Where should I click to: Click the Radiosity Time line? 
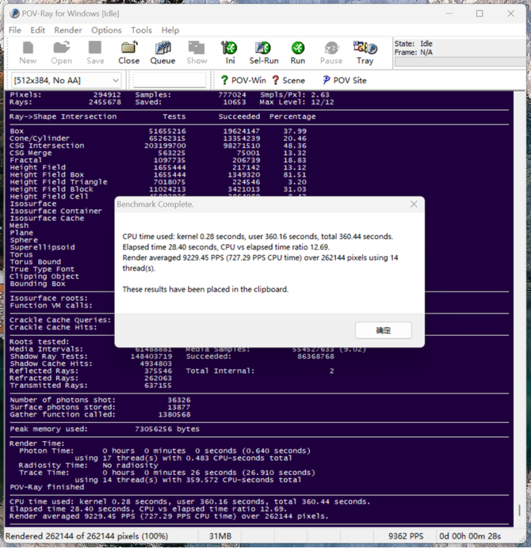[x=88, y=465]
